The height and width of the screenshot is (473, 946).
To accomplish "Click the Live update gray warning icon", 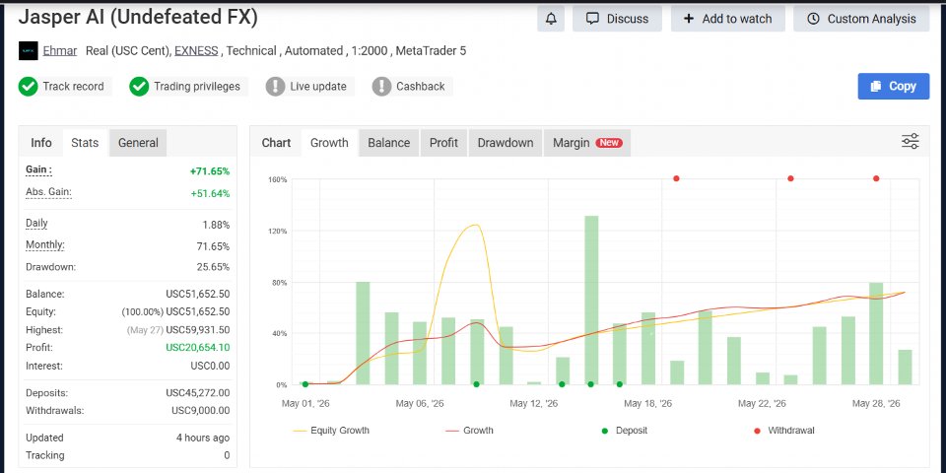I will [x=275, y=87].
